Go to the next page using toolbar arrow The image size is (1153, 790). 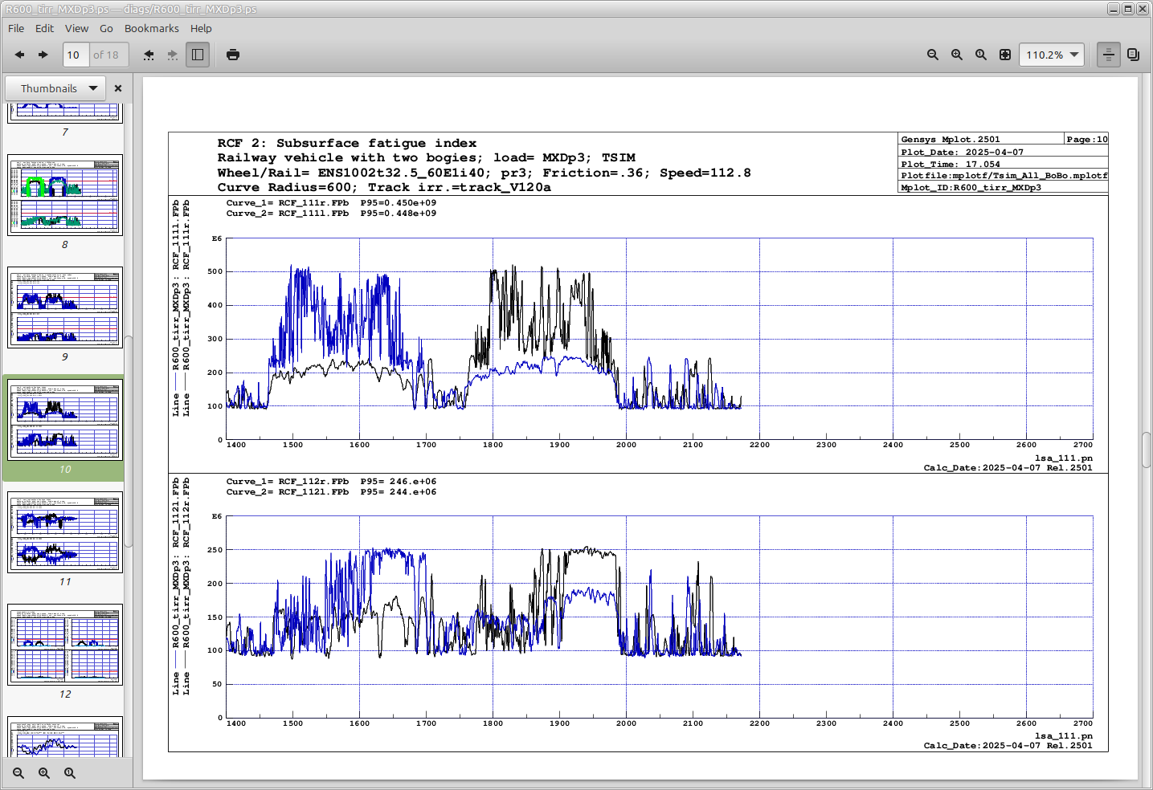coord(43,55)
